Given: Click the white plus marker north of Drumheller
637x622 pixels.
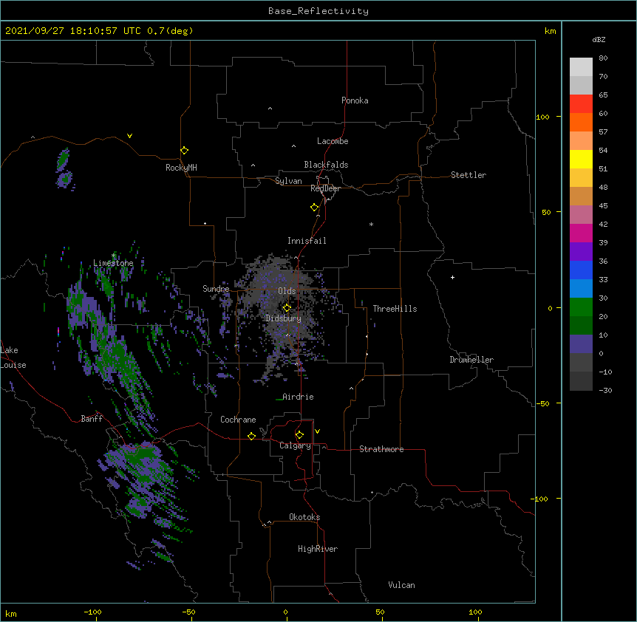Looking at the screenshot, I should click(x=452, y=277).
